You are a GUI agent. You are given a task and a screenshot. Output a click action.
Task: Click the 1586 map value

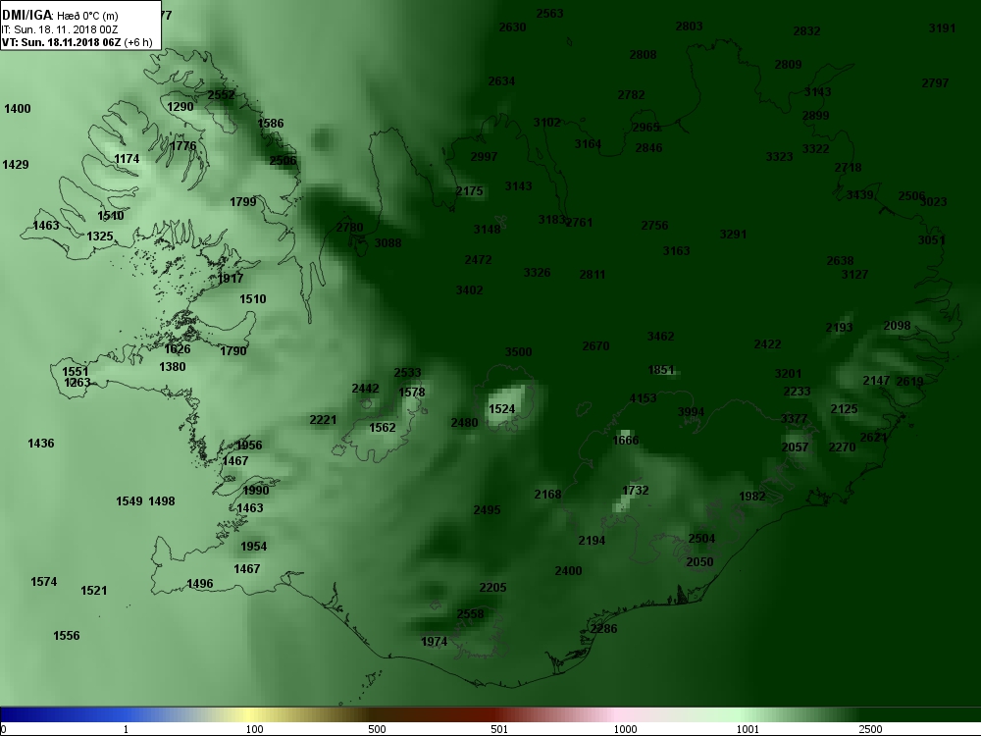tap(271, 124)
